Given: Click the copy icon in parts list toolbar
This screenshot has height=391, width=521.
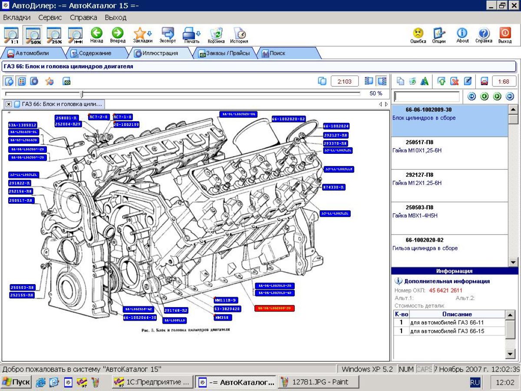Looking at the screenshot, I should [400, 81].
